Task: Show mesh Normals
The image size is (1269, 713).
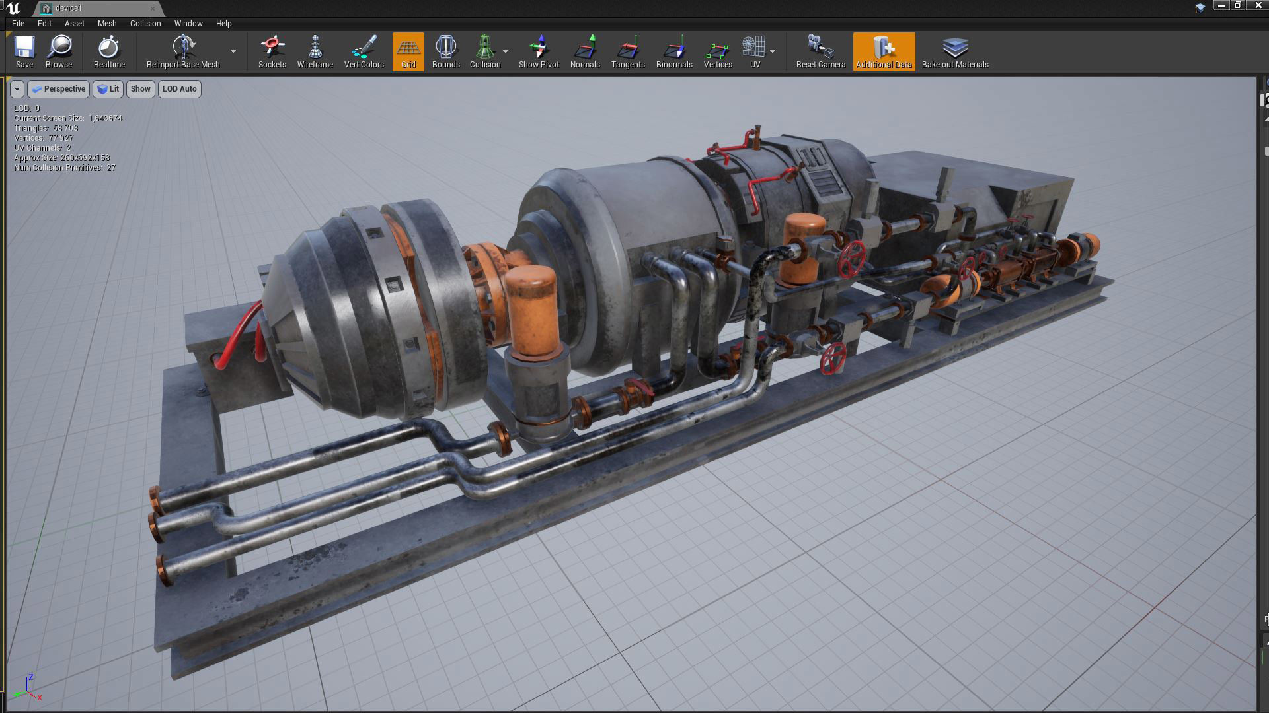Action: 585,51
